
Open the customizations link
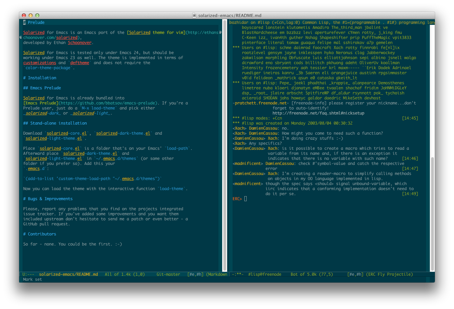click(40, 62)
